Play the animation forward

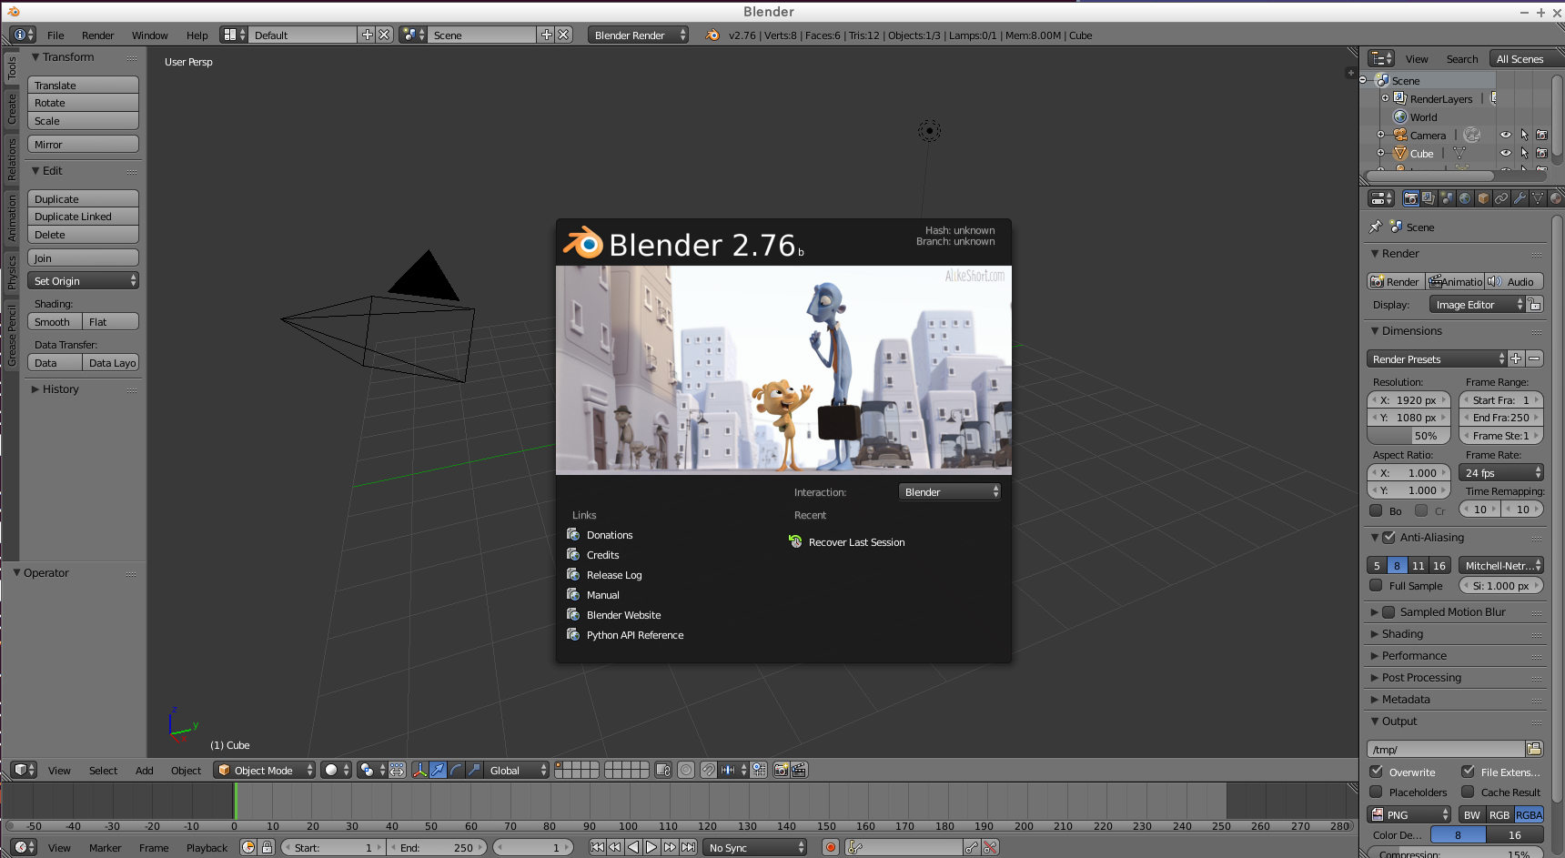click(651, 847)
